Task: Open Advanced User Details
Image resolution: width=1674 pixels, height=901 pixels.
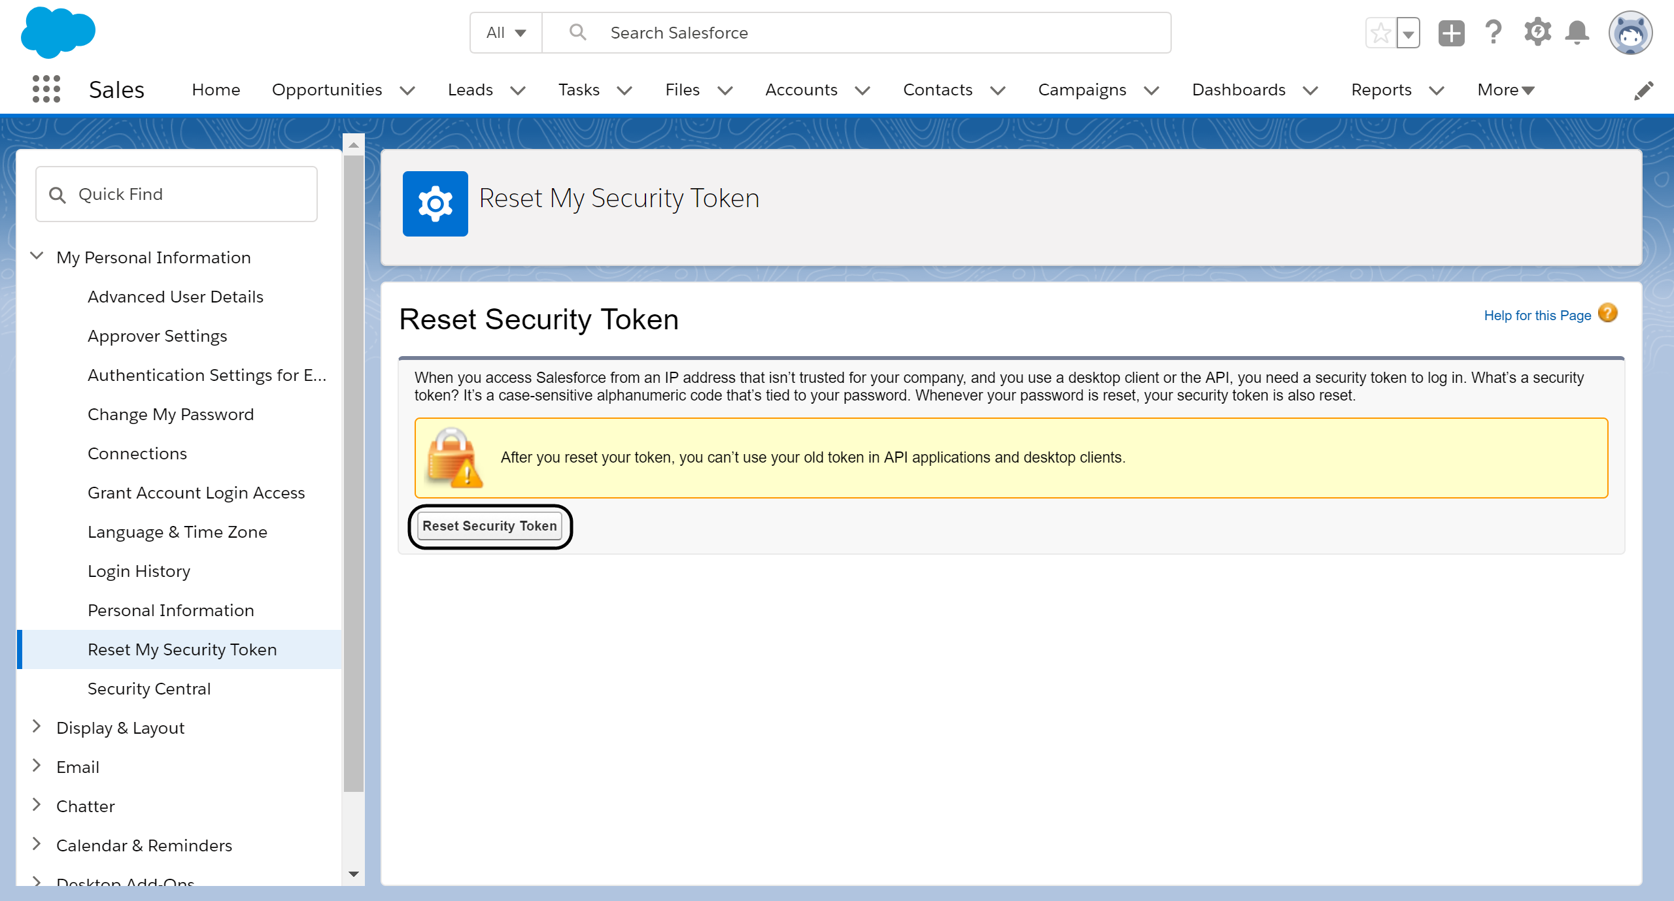Action: 175,297
